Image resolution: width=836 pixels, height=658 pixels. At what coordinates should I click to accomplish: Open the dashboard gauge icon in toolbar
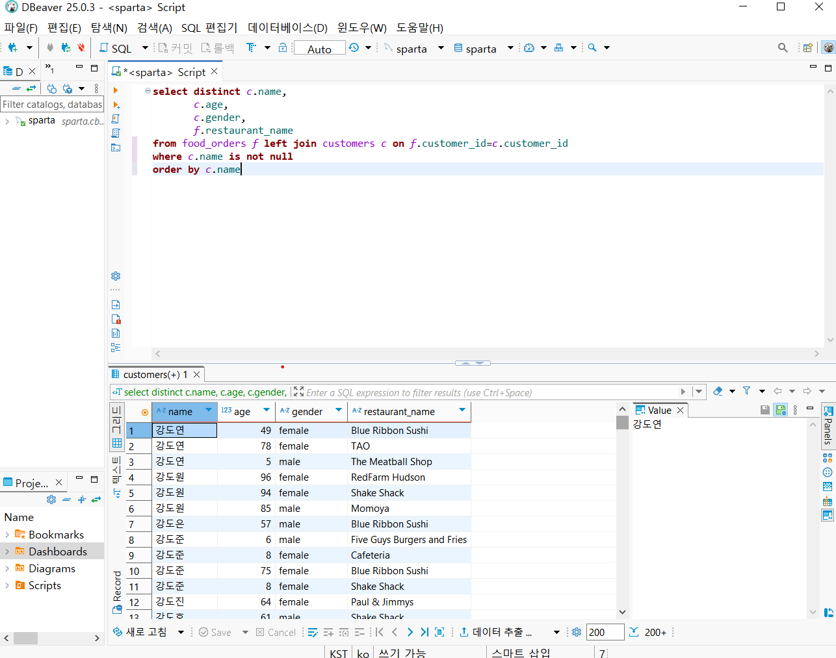coord(529,47)
